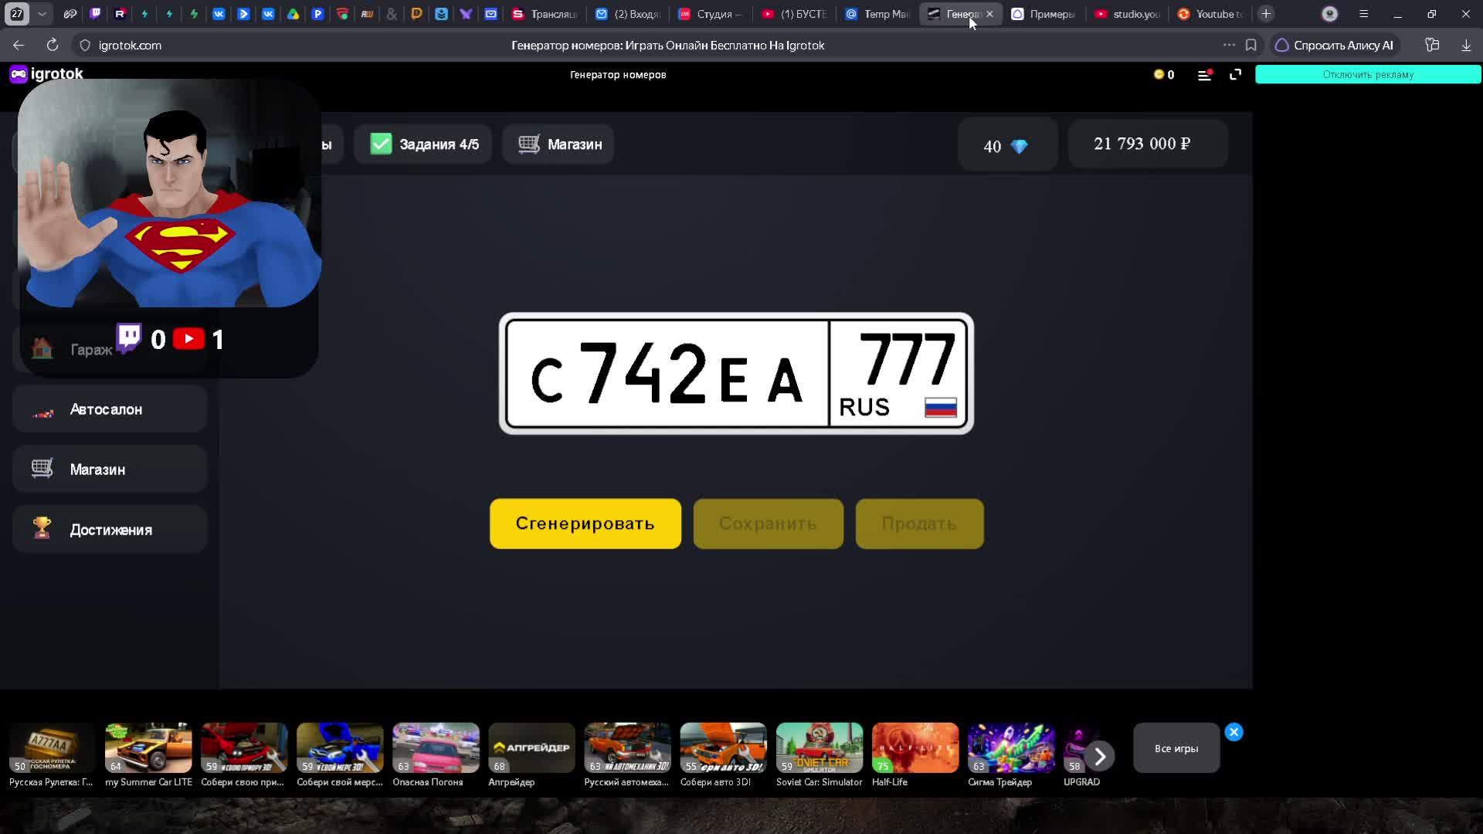Open Опасная Погоня game thumbnail
Image resolution: width=1483 pixels, height=834 pixels.
[x=436, y=748]
